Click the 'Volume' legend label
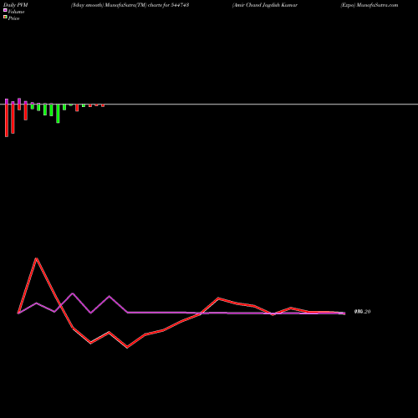Viewport: 418px width, 418px height. [16, 12]
